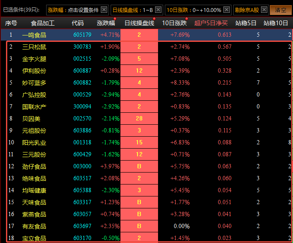293x243 pixels.
Task: Click the +8.33% 10日涨跌 value
Action: click(x=180, y=82)
